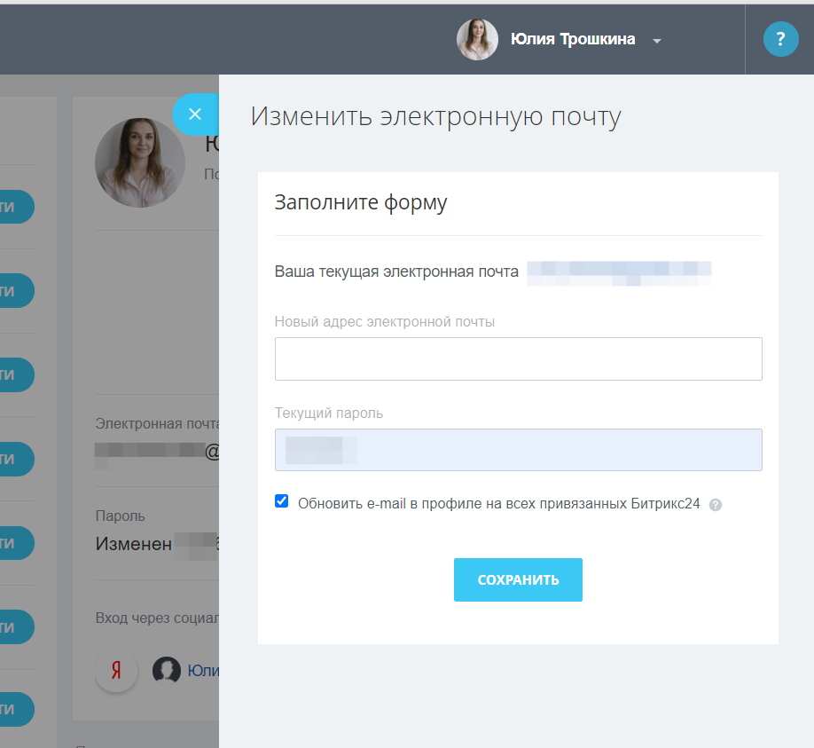Click the red Yandex social login icon
The image size is (814, 748).
tap(116, 670)
